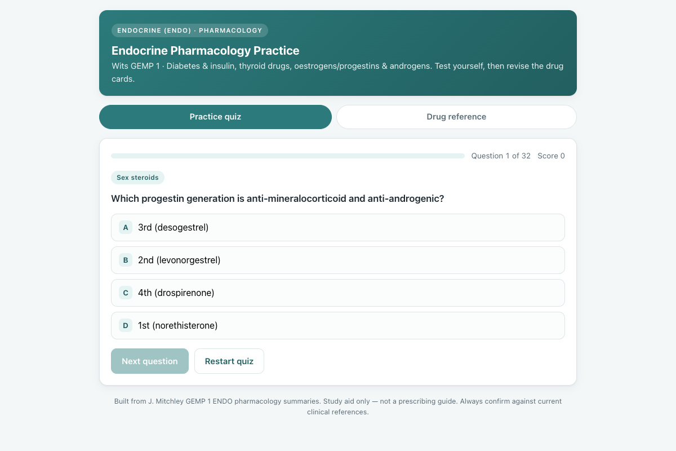Pick the 4th (drospirenone) answer
Screen dimensions: 676x451
(x=338, y=293)
